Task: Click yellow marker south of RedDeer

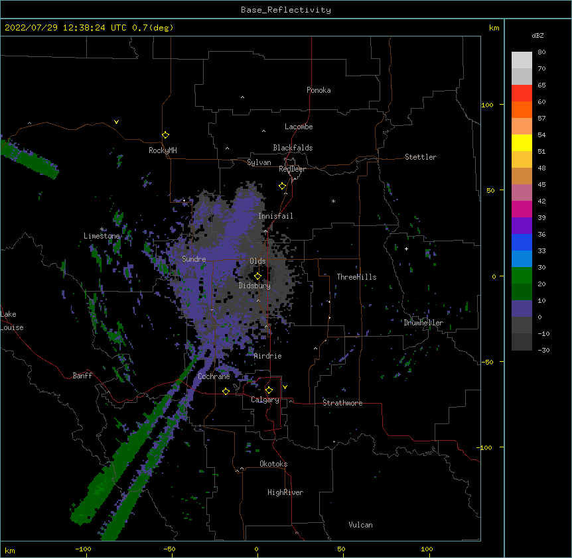Action: tap(282, 186)
